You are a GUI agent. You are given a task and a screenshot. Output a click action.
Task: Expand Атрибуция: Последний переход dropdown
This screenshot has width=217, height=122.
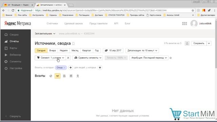(149, 58)
